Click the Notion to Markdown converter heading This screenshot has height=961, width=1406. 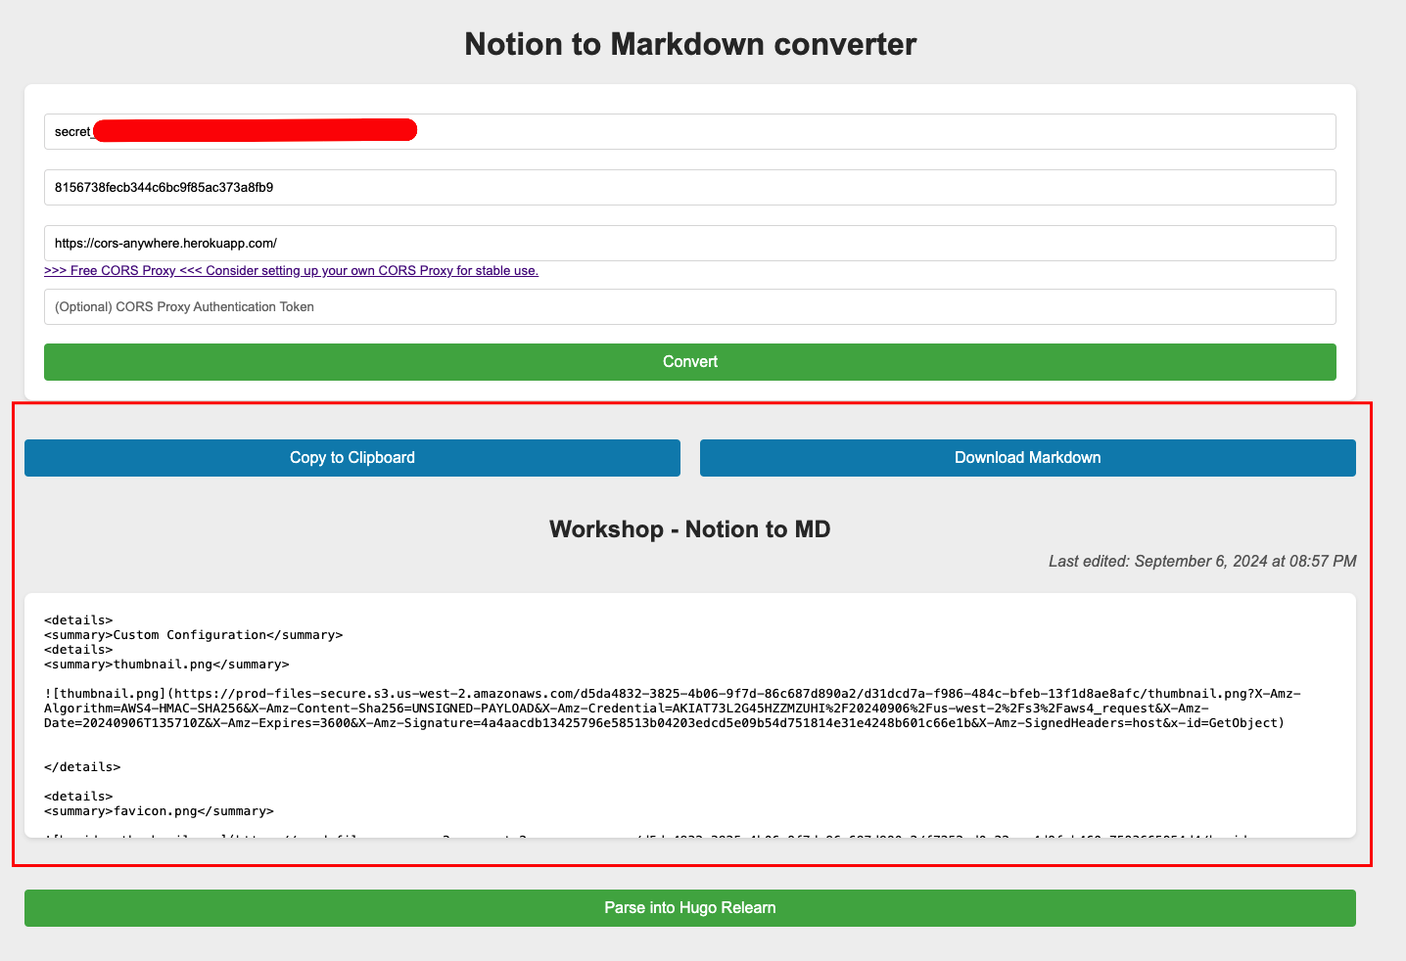689,44
